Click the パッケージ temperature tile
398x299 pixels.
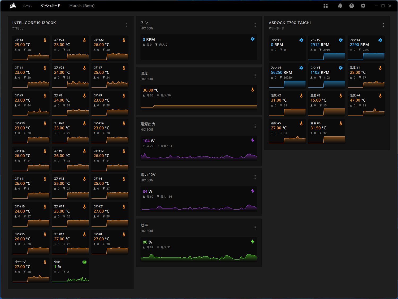pos(31,270)
